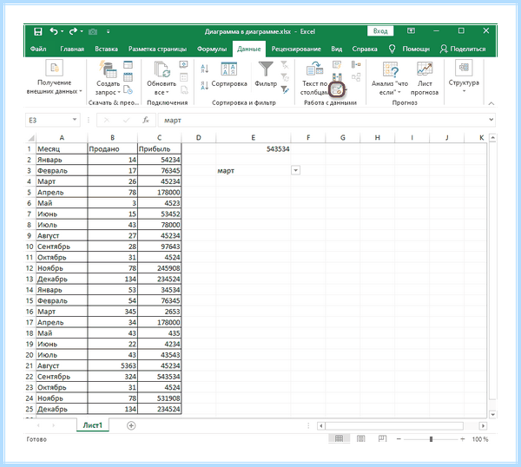Open the Разметка страницы tab
The width and height of the screenshot is (521, 467).
[157, 49]
